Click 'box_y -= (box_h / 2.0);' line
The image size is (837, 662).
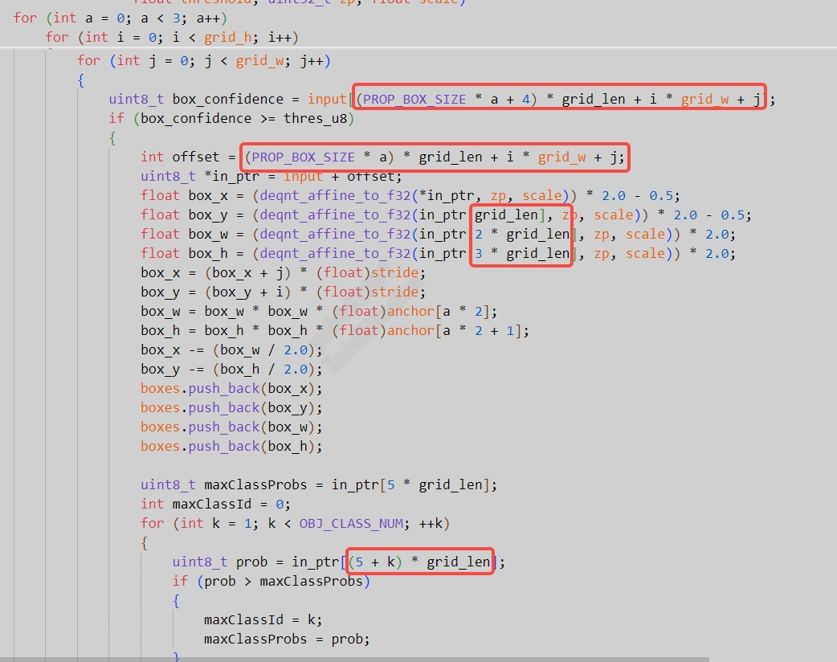point(231,369)
